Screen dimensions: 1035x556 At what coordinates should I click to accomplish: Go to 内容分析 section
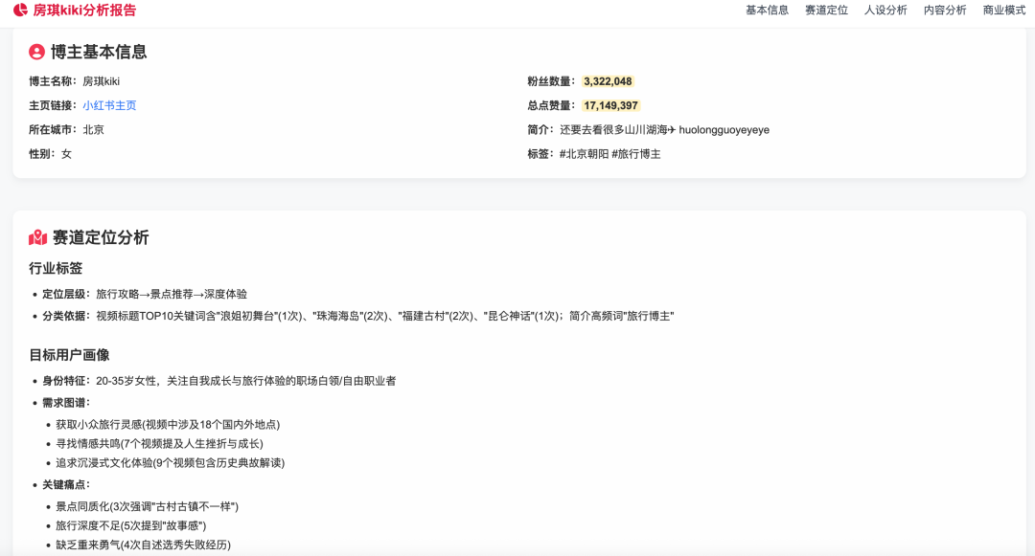[945, 10]
